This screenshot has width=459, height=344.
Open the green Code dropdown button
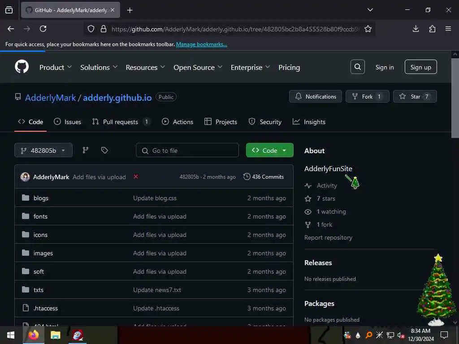[269, 150]
